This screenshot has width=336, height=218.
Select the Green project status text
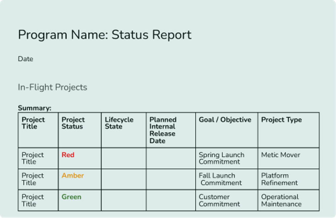pos(71,197)
